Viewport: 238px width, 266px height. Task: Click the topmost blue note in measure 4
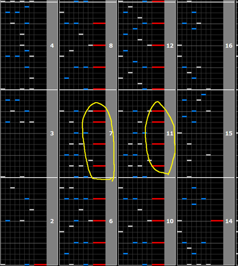(27, 7)
